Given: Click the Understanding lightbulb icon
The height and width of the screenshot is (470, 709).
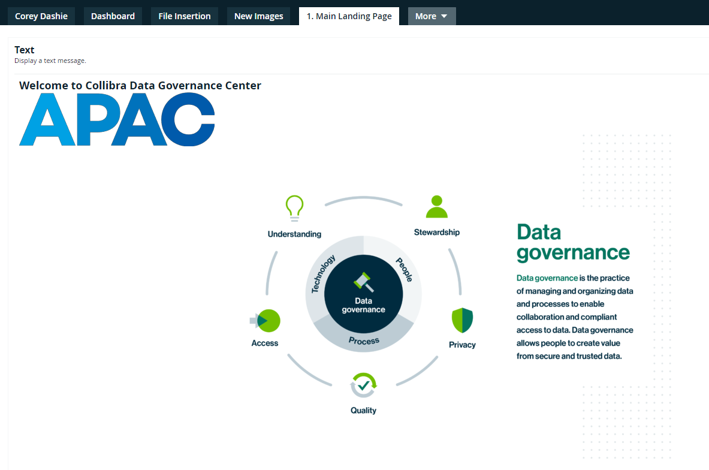Looking at the screenshot, I should tap(294, 208).
